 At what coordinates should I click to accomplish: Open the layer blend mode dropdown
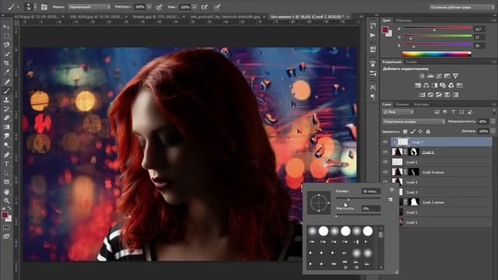pyautogui.click(x=413, y=121)
